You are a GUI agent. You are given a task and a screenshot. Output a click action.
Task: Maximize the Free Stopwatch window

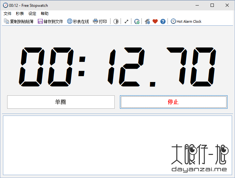212,6
